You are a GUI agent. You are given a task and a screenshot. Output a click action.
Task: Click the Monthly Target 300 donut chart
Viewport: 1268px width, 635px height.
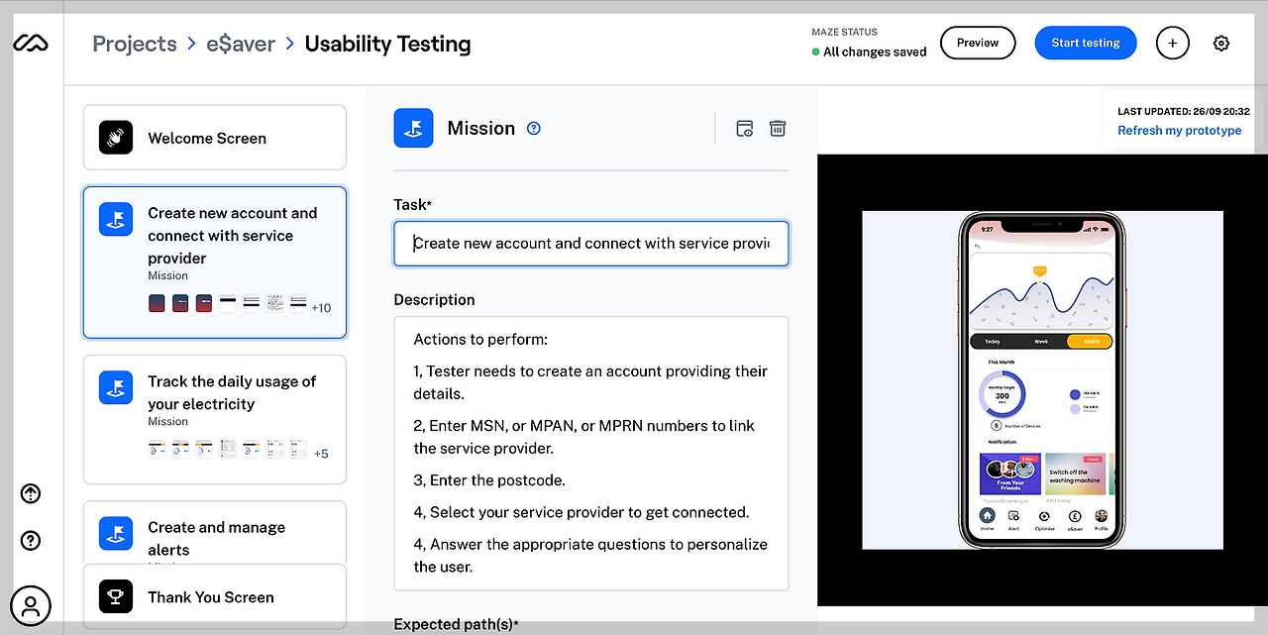[x=1002, y=394]
